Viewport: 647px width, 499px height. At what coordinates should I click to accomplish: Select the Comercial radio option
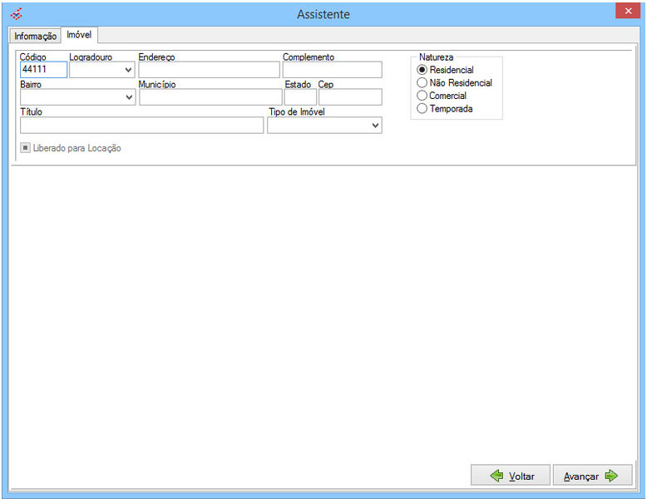[422, 96]
